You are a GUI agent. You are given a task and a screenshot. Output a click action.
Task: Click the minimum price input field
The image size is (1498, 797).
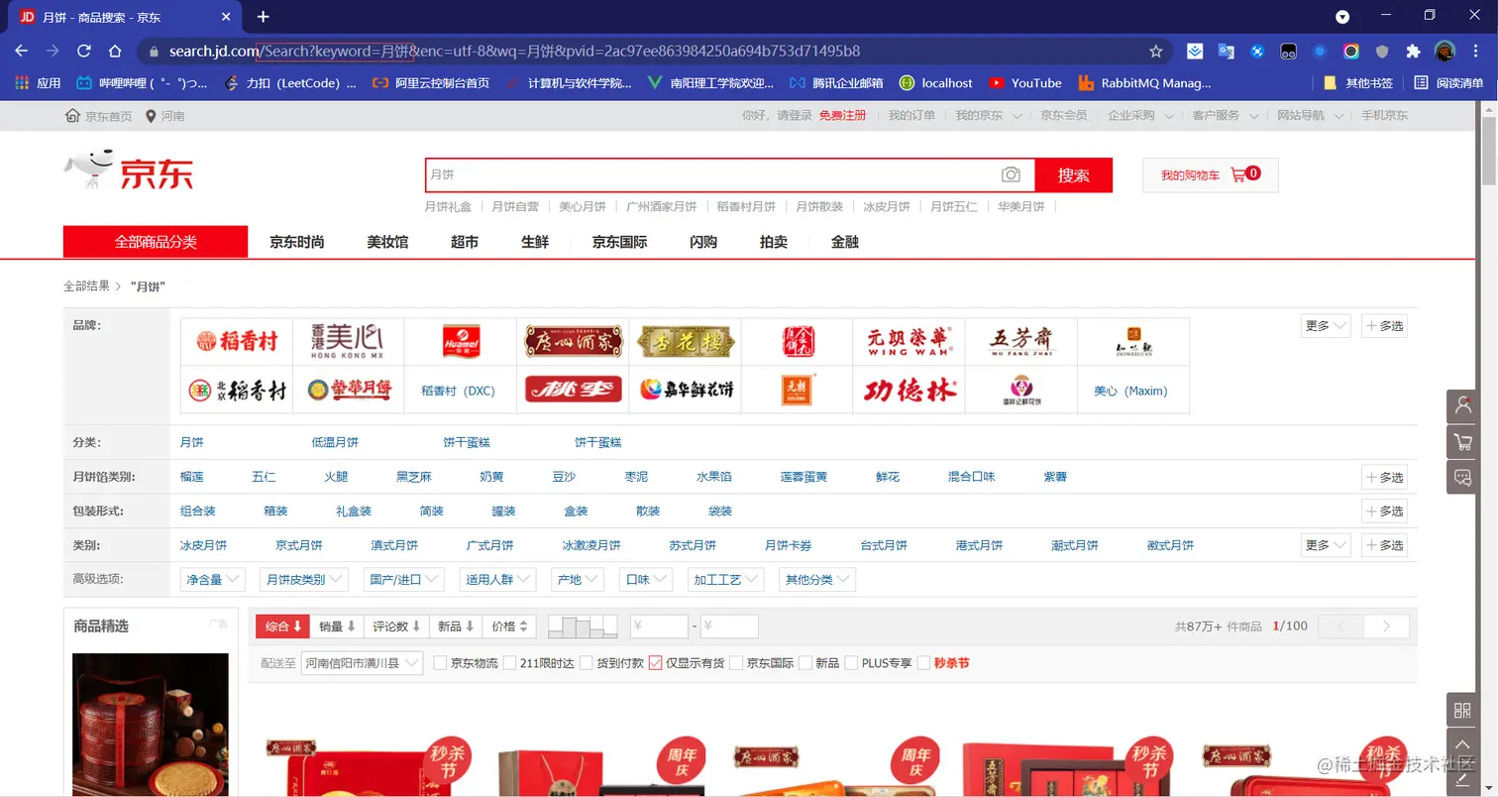(x=660, y=626)
